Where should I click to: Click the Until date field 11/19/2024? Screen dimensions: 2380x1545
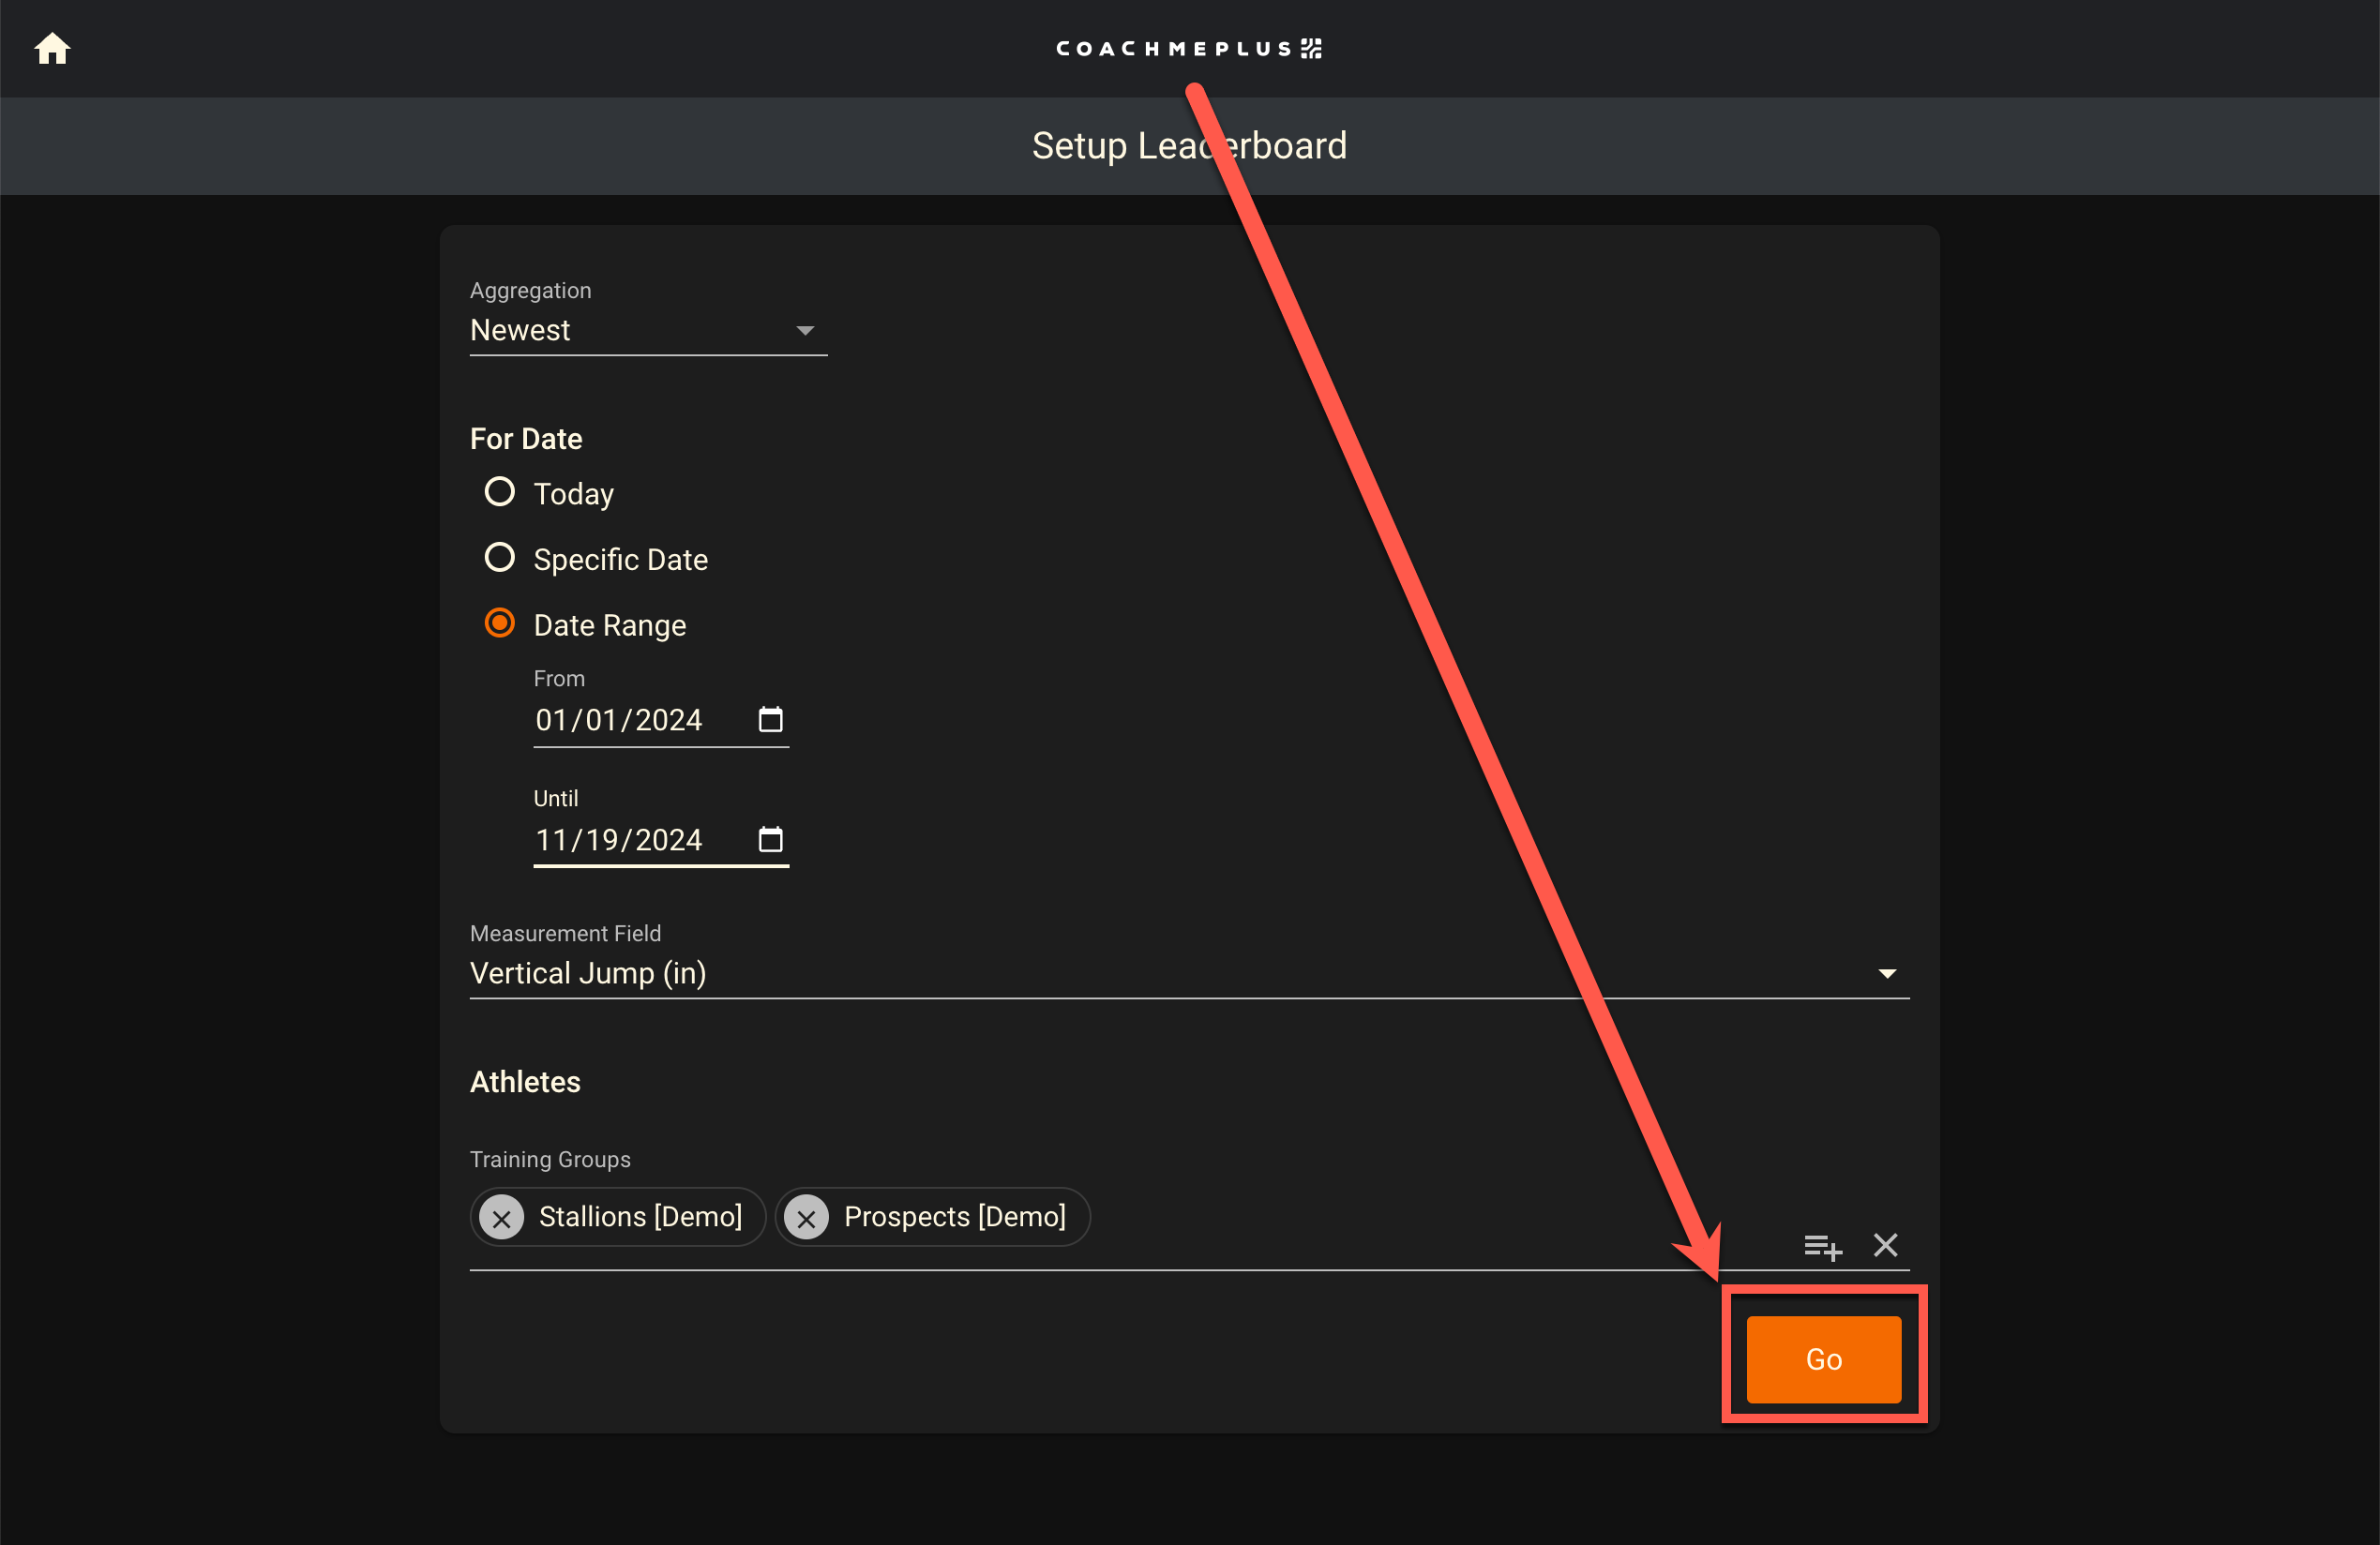tap(619, 840)
